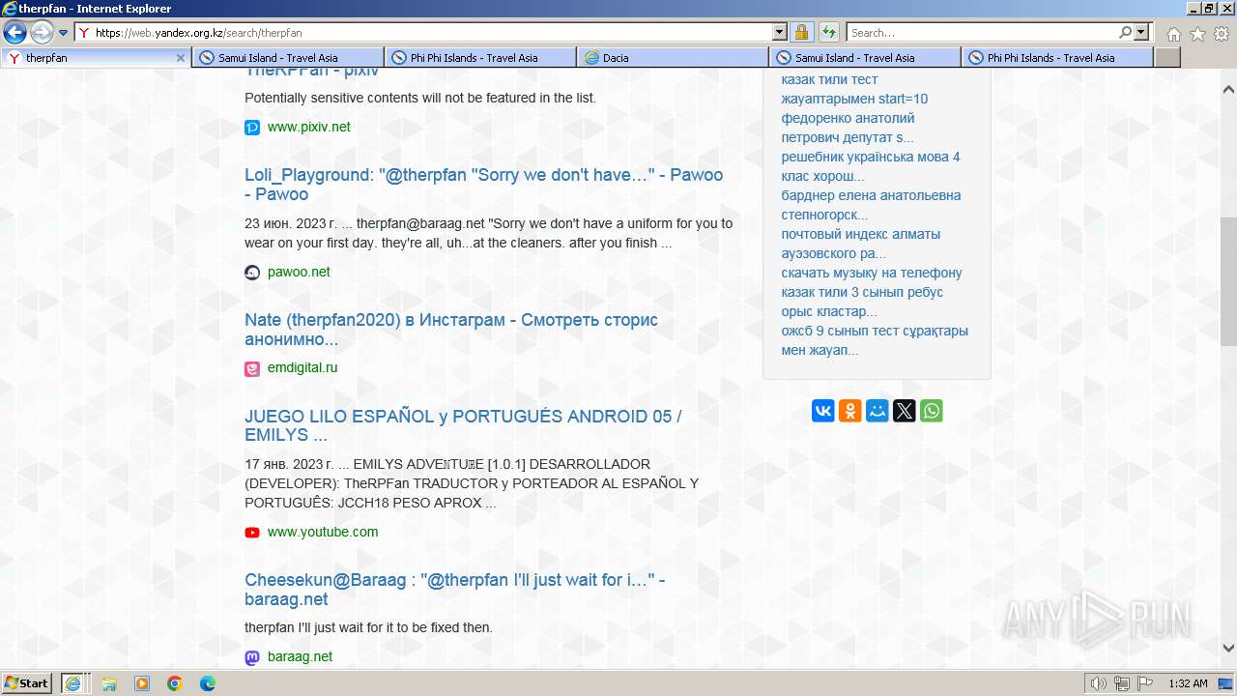Open the www.youtube.com link

click(x=323, y=532)
